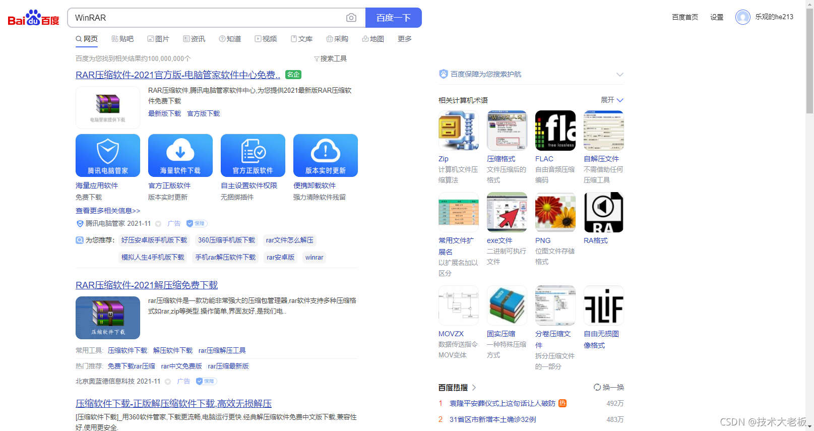Open the Zip term thumbnail
The image size is (814, 431).
click(x=459, y=131)
